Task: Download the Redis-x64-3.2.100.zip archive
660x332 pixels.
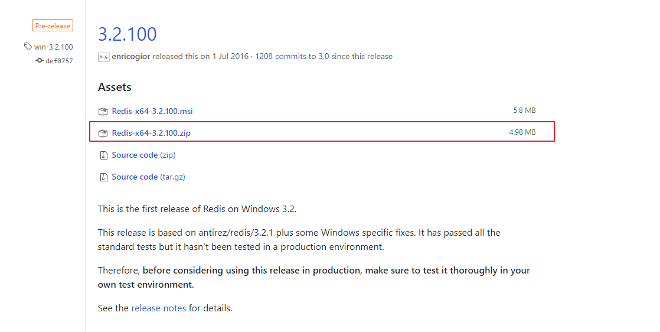Action: (x=151, y=133)
